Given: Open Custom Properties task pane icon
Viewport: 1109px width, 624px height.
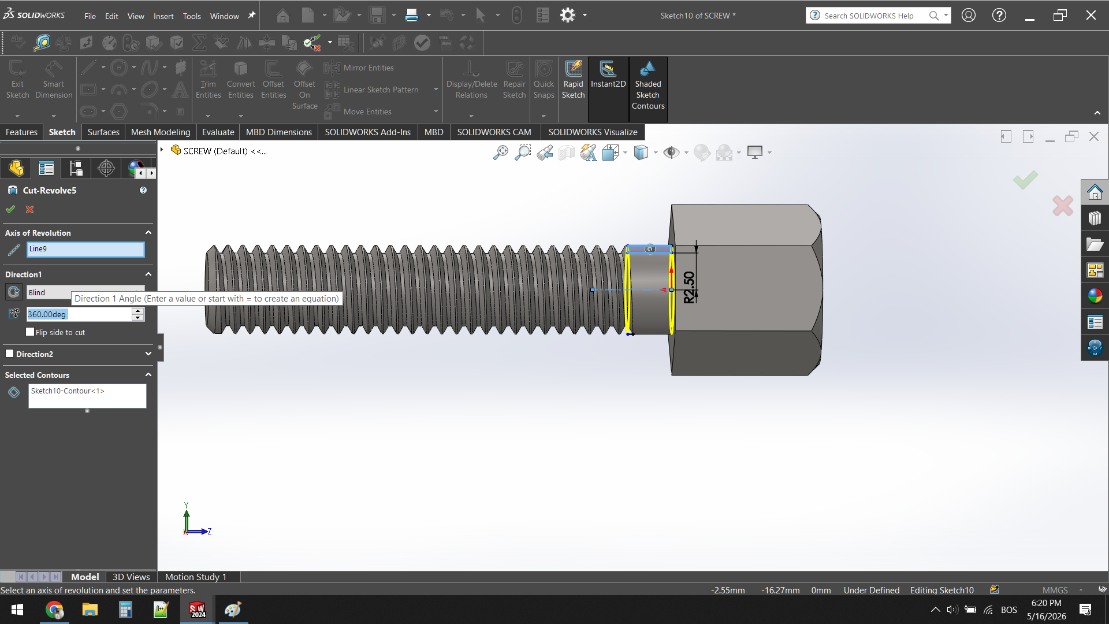Looking at the screenshot, I should 1095,322.
